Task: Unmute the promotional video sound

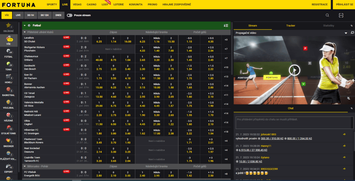Action: click(x=349, y=98)
